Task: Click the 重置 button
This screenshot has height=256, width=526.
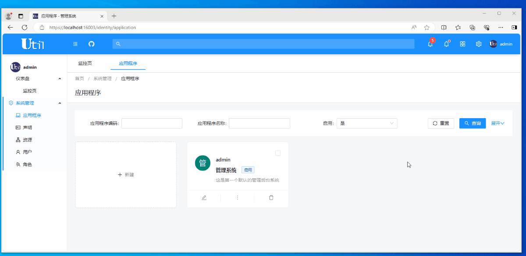Action: (x=441, y=123)
